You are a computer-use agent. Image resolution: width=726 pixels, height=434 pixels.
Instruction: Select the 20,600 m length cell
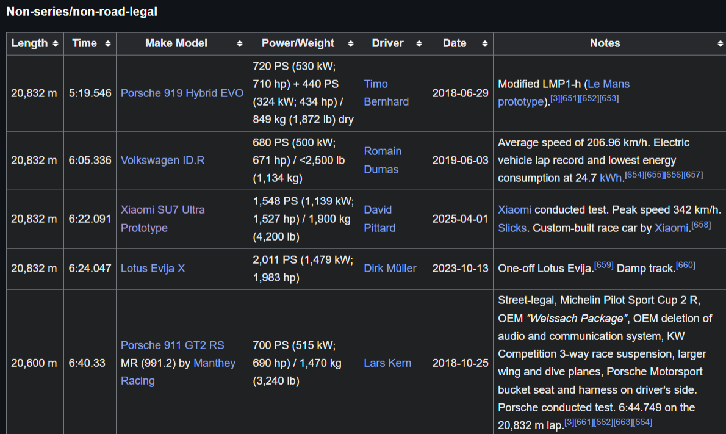point(34,363)
